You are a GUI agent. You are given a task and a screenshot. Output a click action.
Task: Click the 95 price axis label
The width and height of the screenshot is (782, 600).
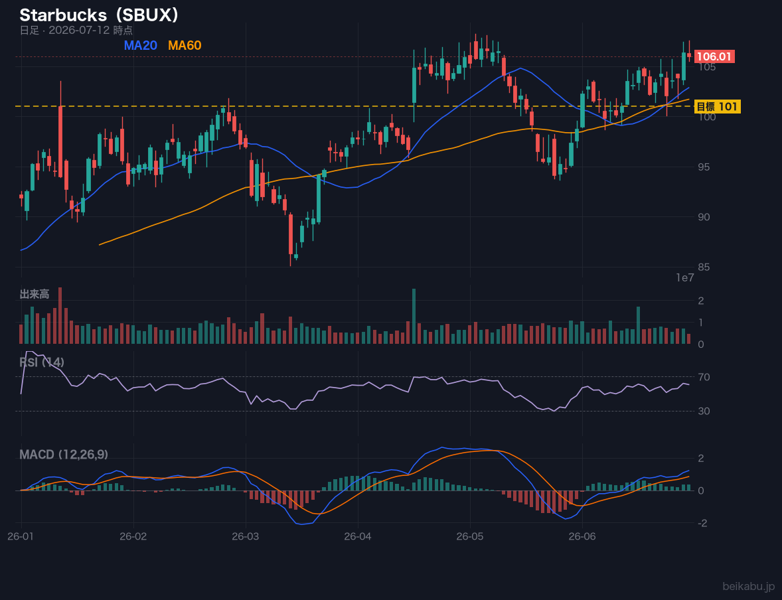tap(704, 167)
